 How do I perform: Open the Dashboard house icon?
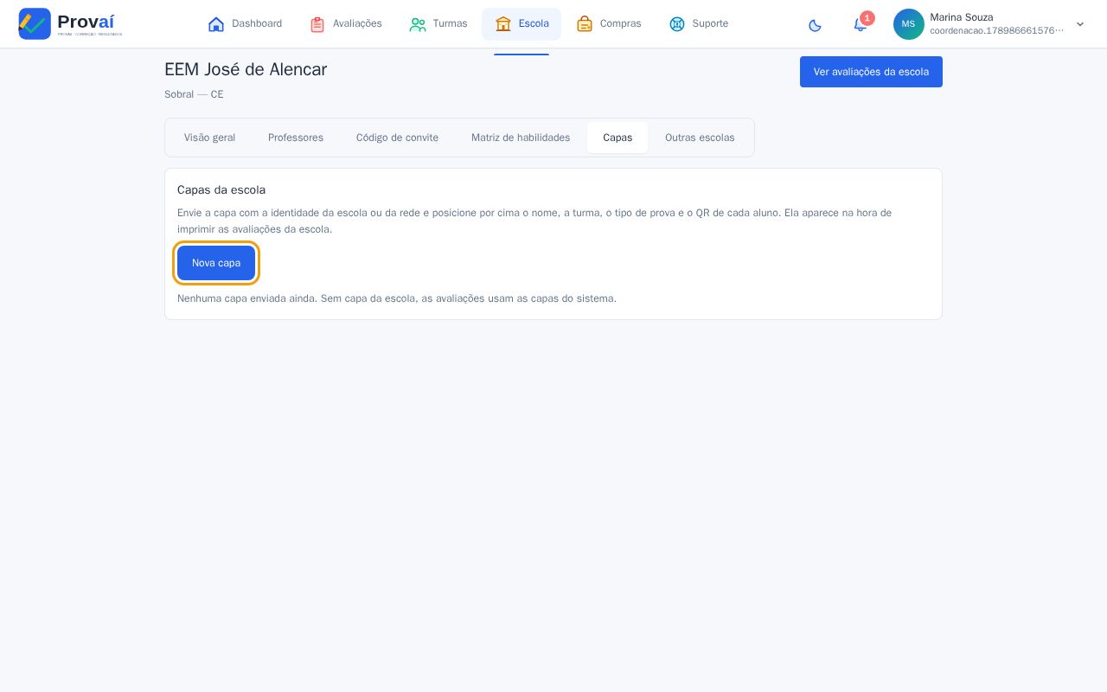pos(216,24)
